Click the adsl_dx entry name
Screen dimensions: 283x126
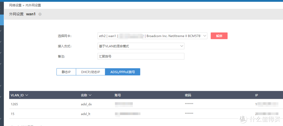(86, 104)
